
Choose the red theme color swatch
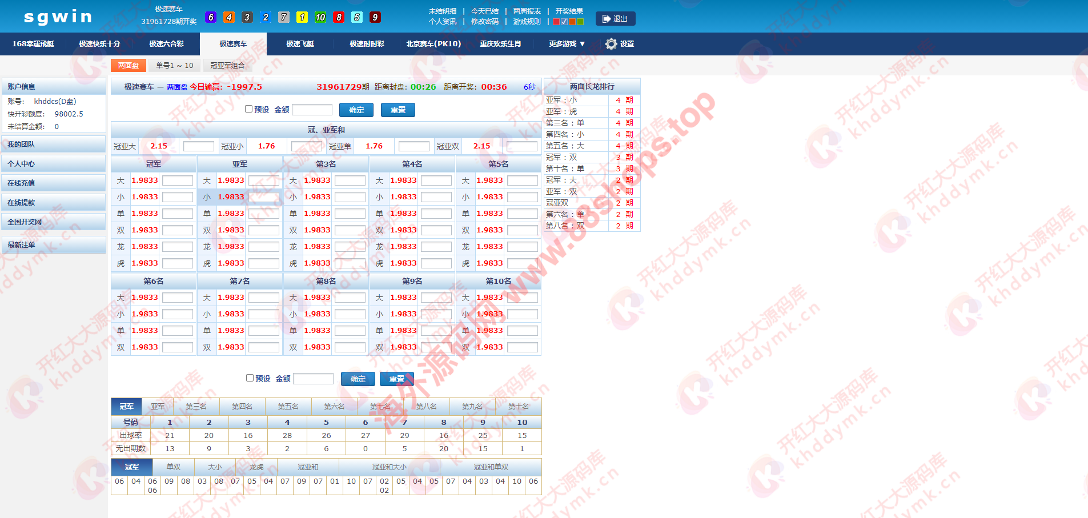point(556,22)
